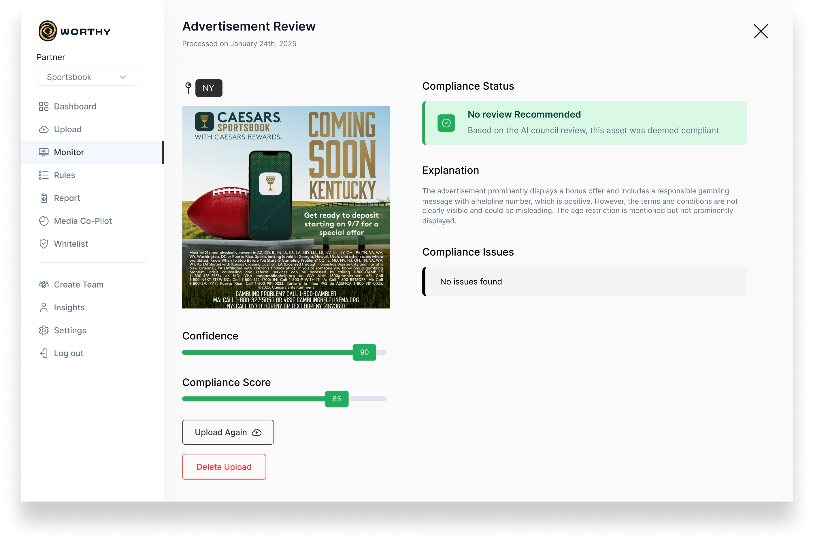The width and height of the screenshot is (813, 542).
Task: Open the Caesars Sportsbook ad thumbnail
Action: (x=286, y=207)
